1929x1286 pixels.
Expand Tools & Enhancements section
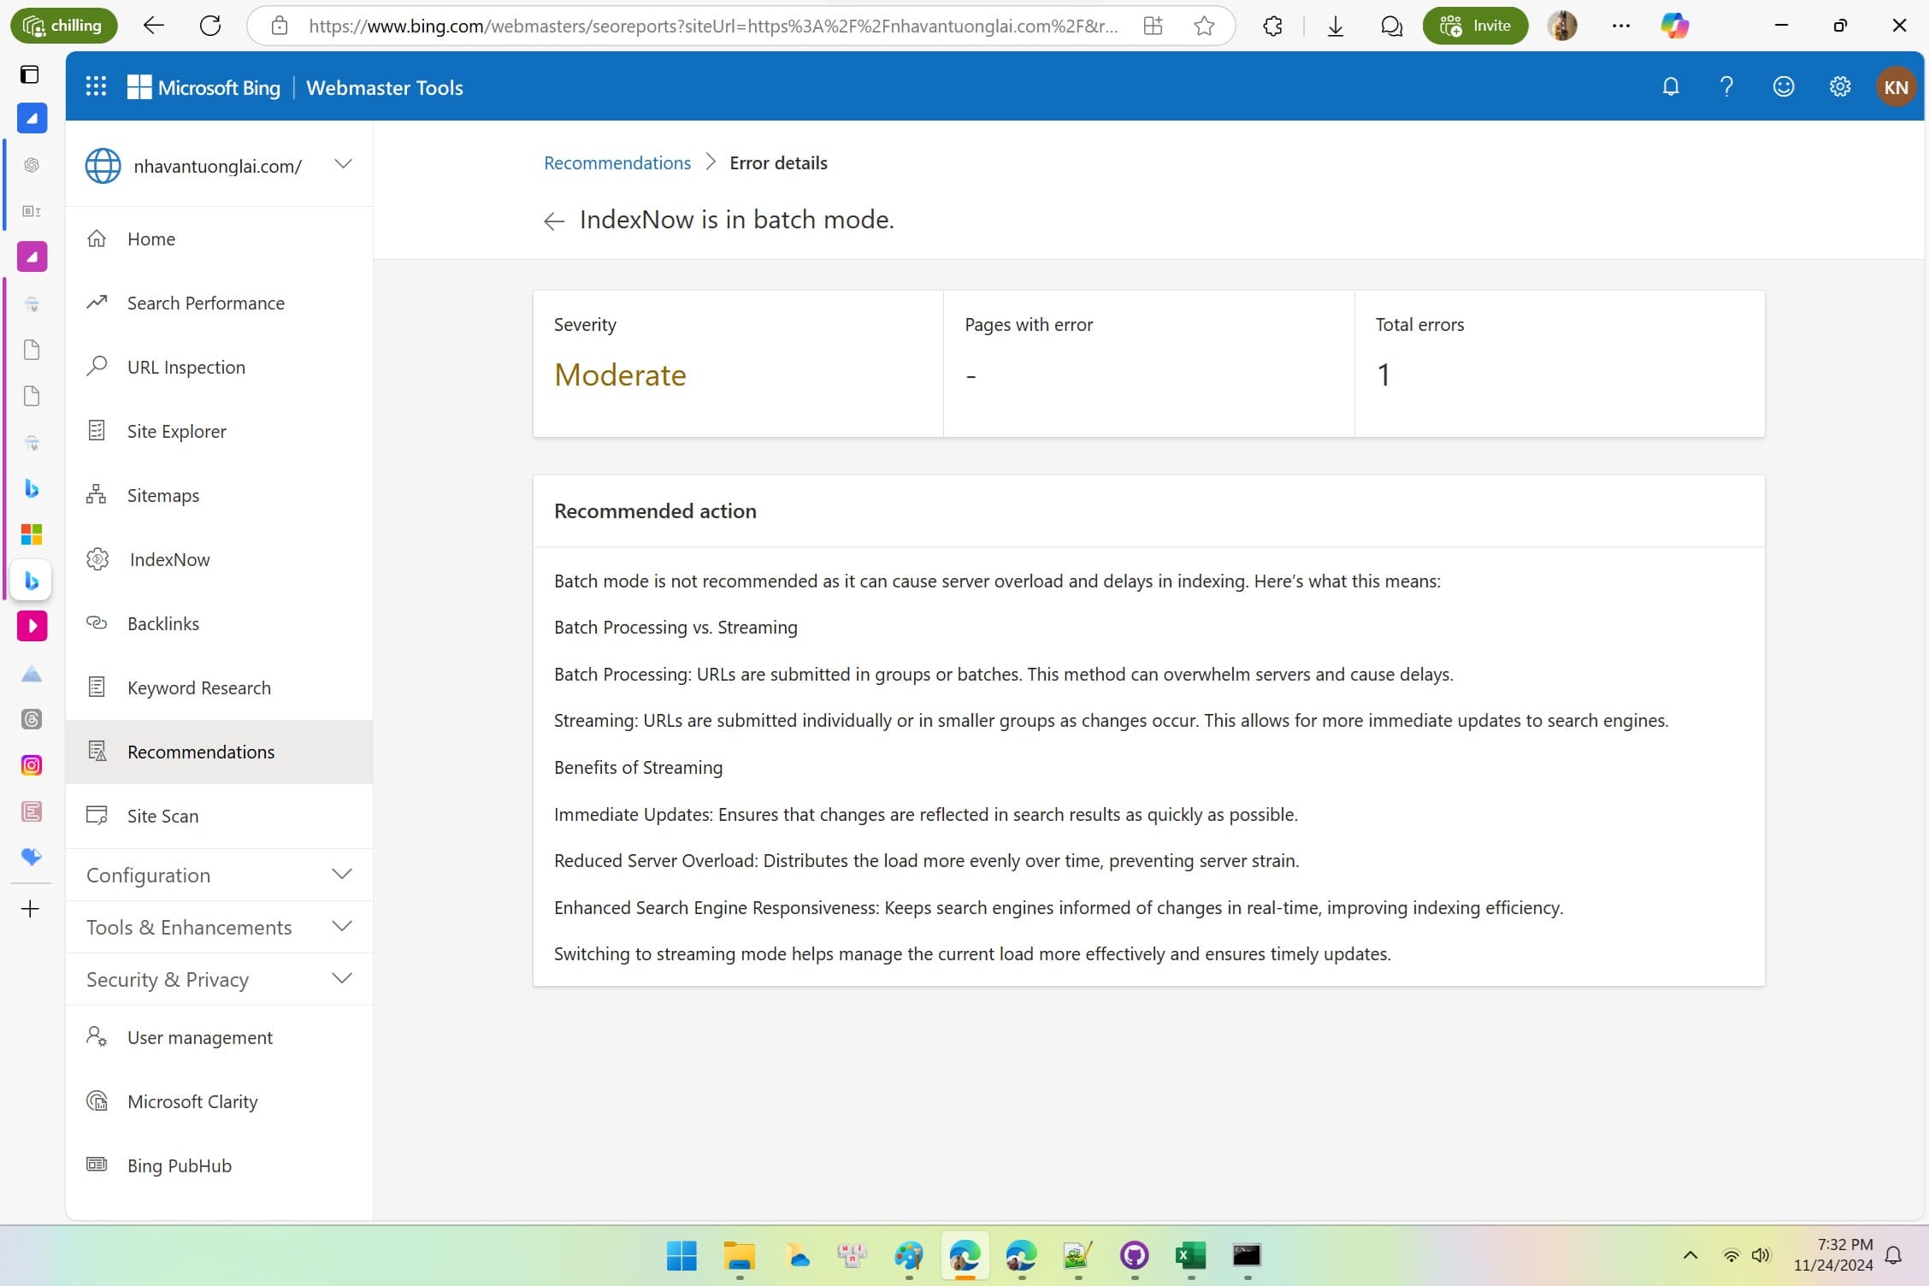click(219, 927)
